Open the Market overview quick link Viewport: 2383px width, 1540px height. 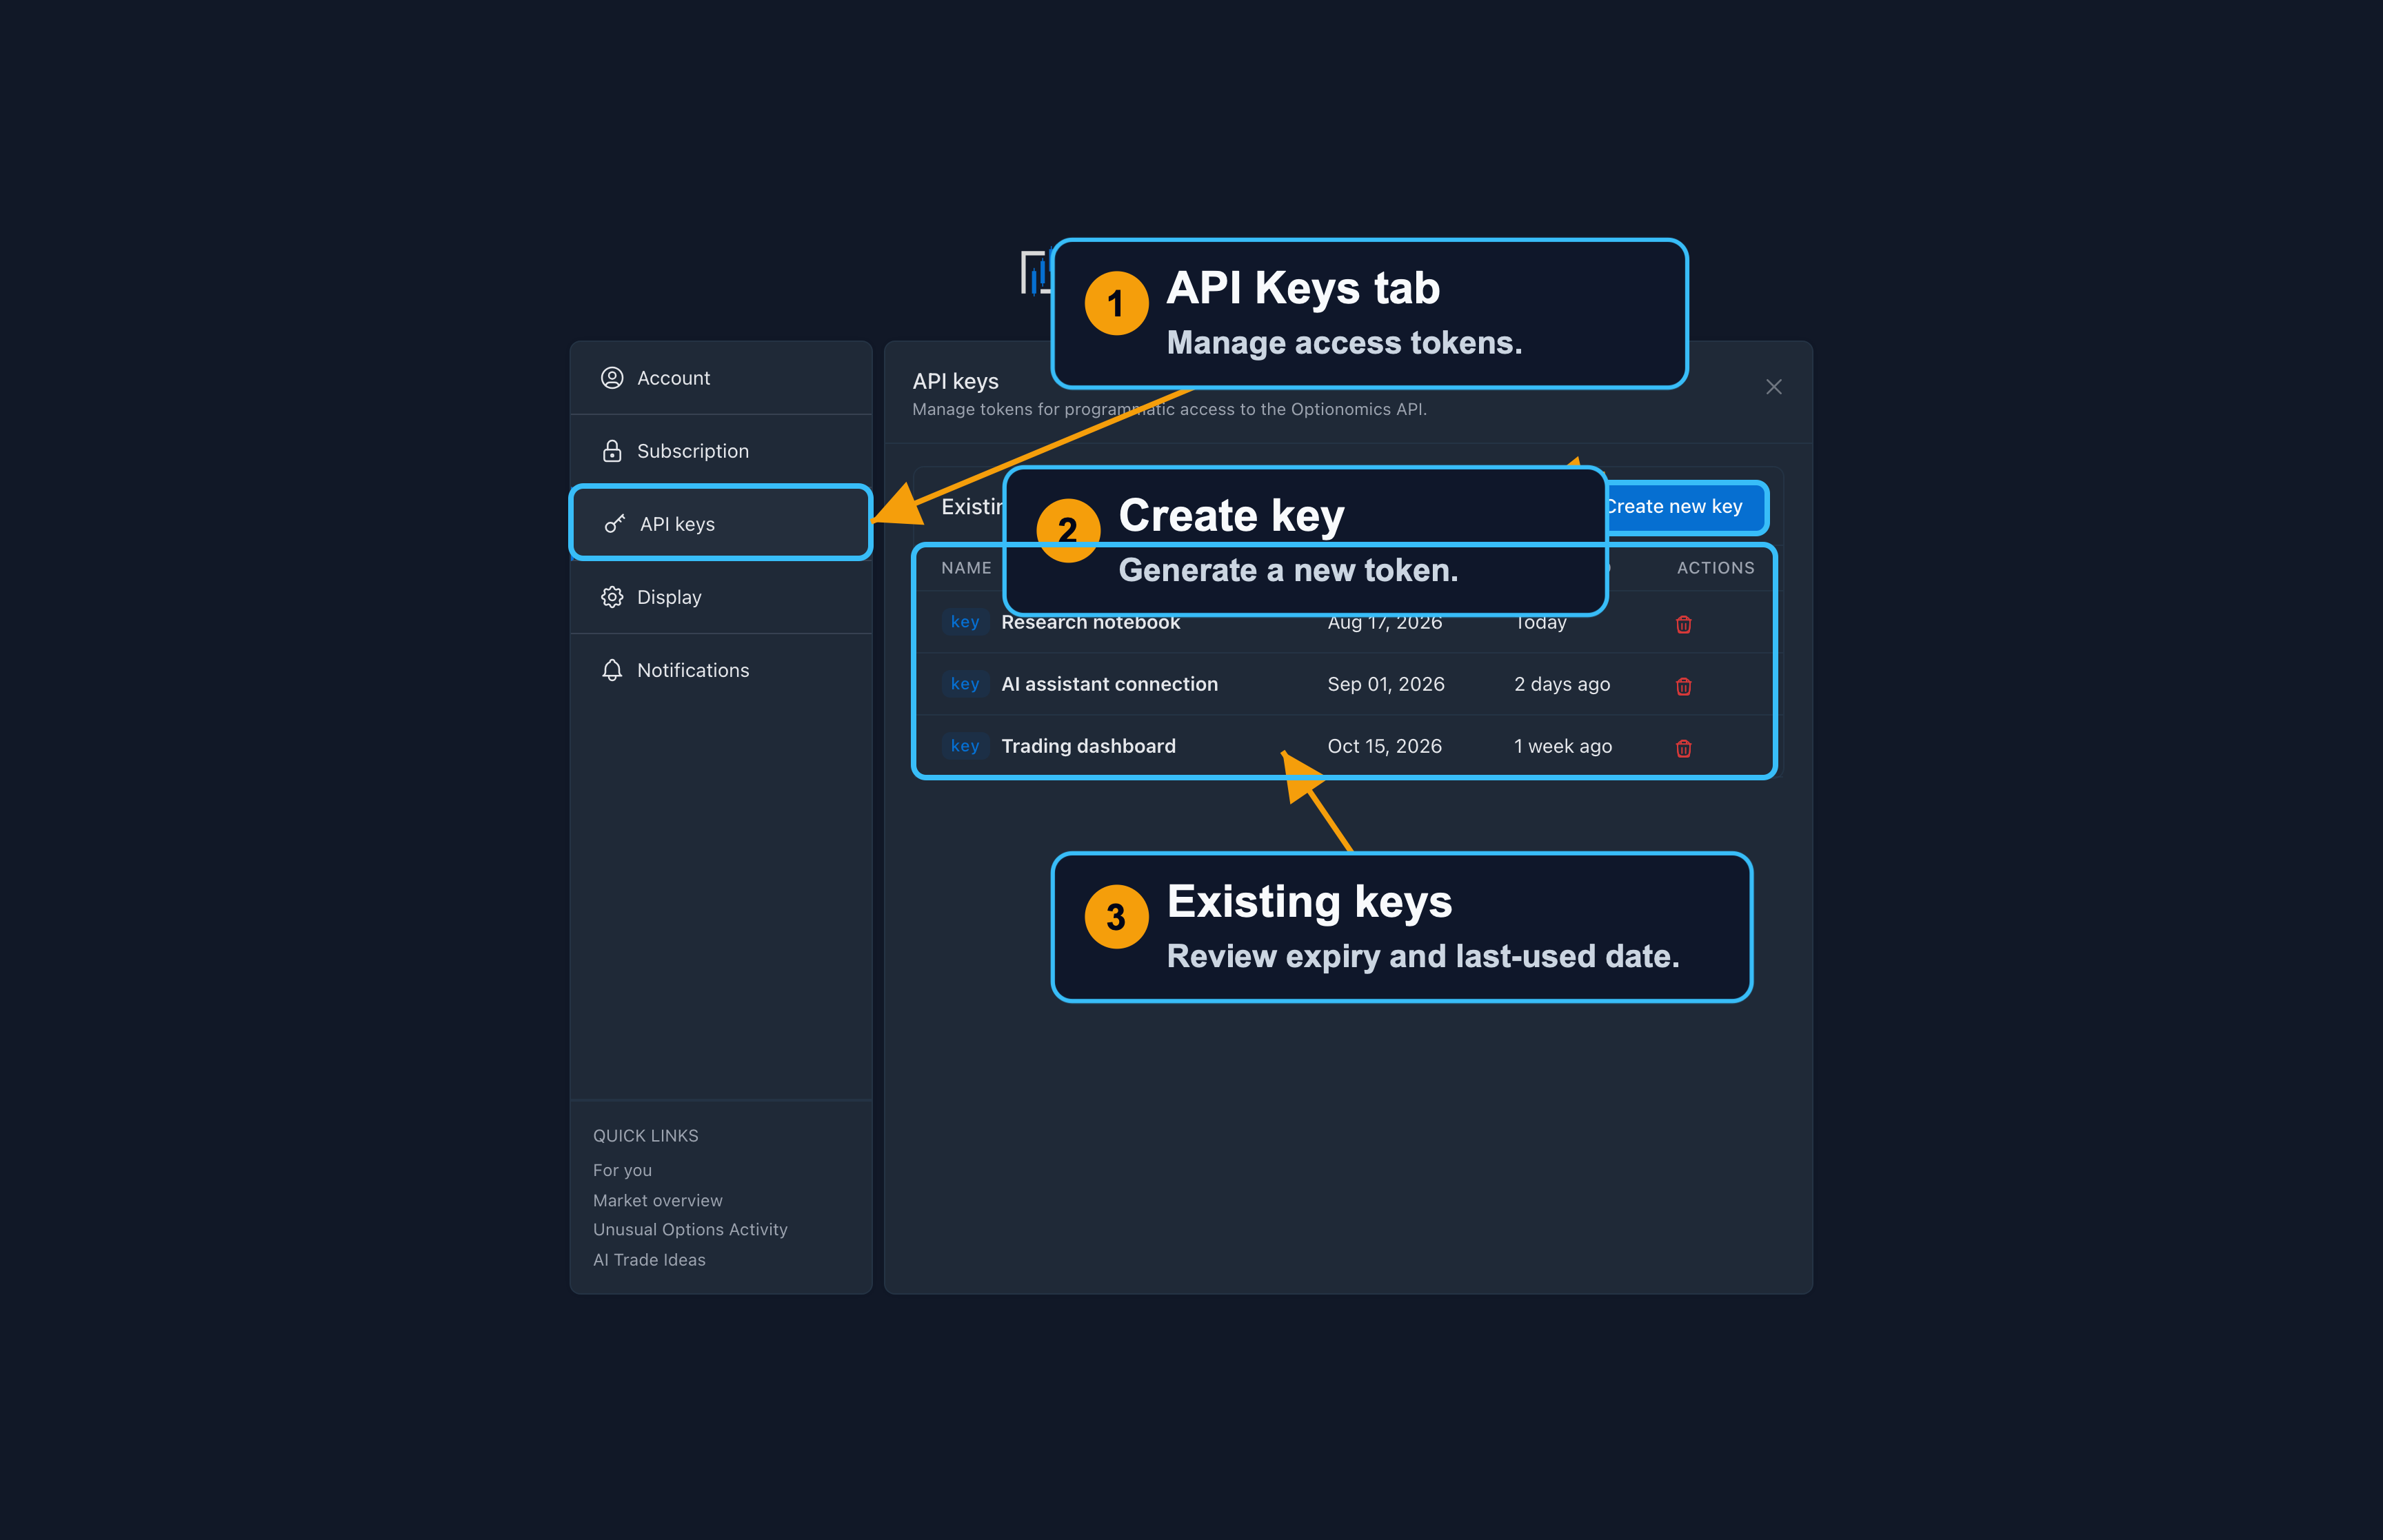657,1200
